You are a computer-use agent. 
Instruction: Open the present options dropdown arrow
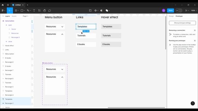(x=188, y=10)
